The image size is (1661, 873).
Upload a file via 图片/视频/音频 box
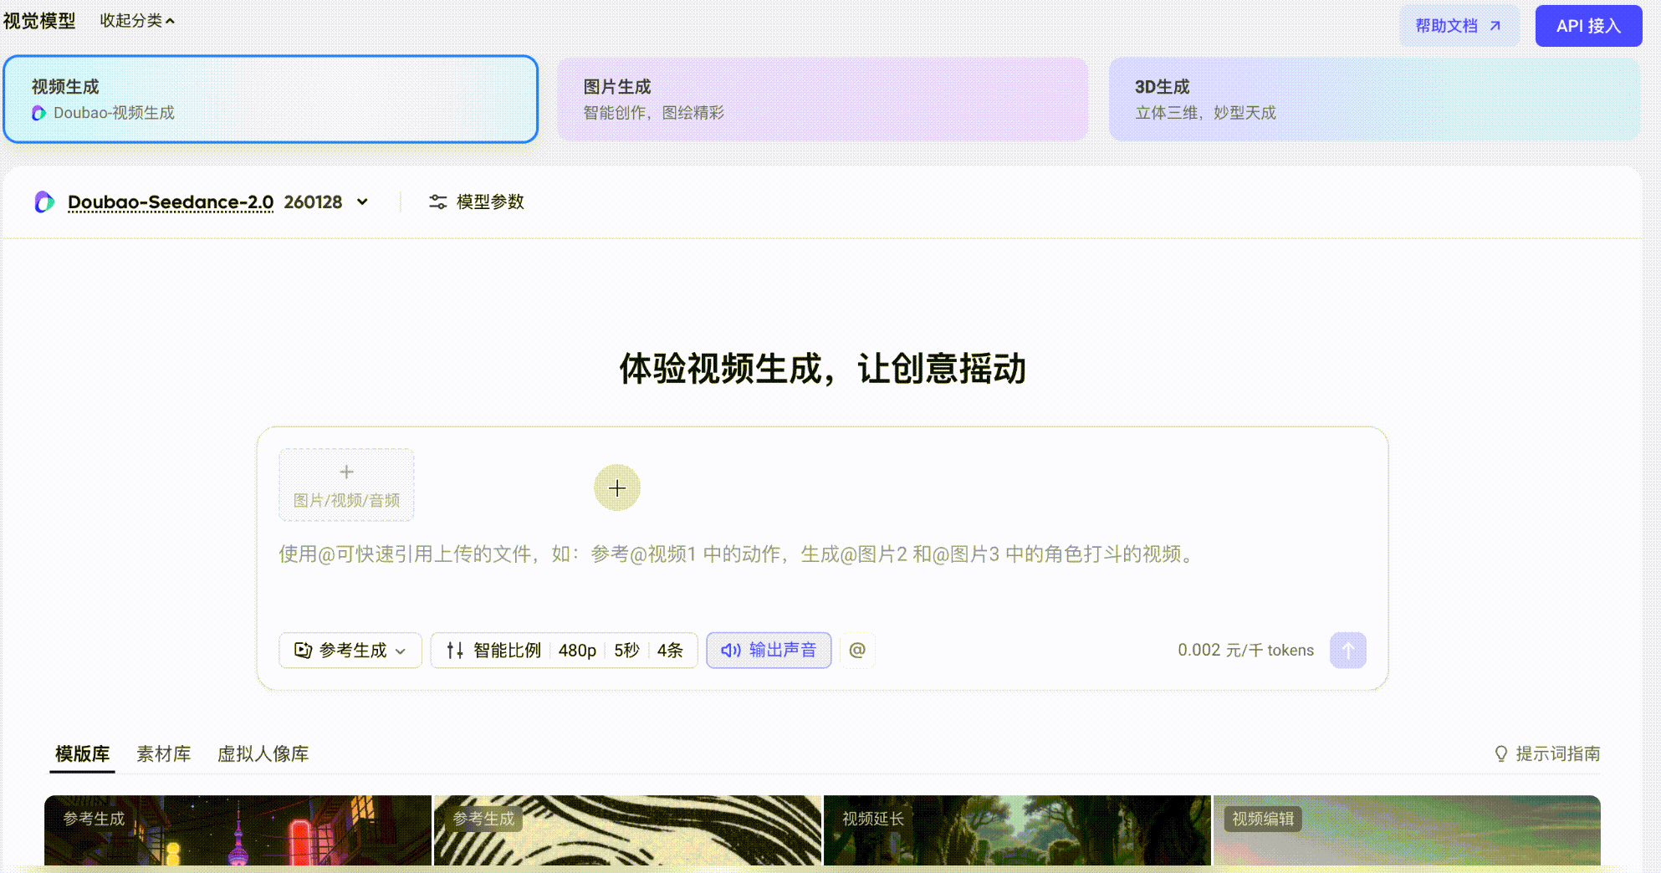[x=346, y=485]
